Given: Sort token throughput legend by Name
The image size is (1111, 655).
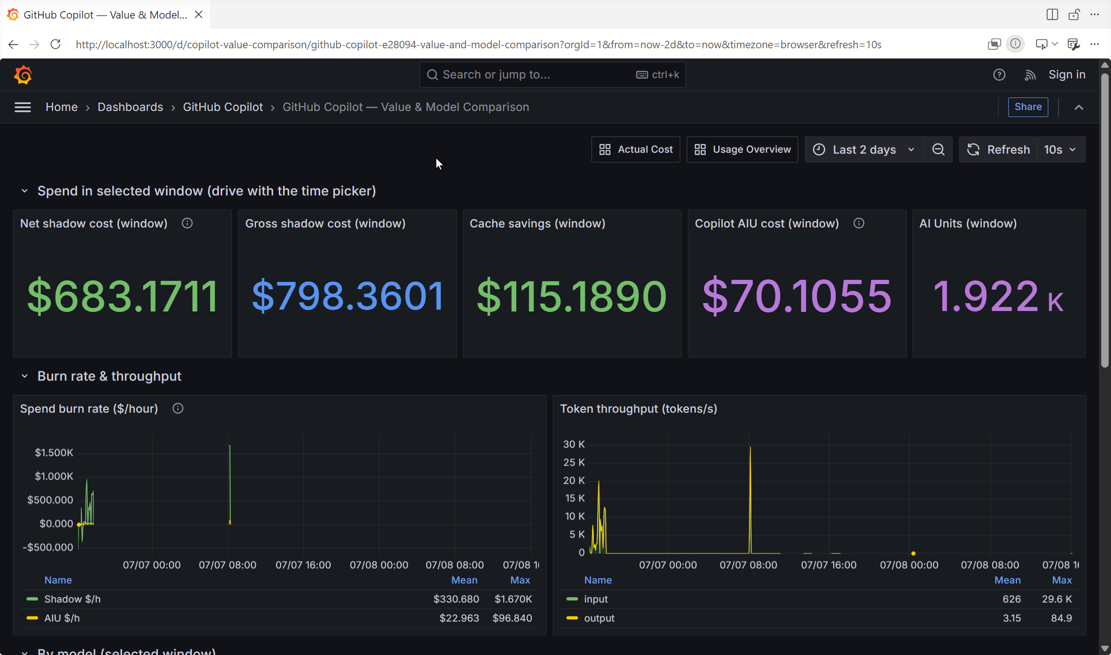Looking at the screenshot, I should coord(598,580).
